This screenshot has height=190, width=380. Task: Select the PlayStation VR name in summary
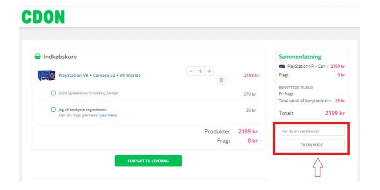point(307,66)
